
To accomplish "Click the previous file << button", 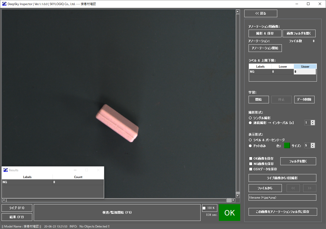I will coord(293,188).
